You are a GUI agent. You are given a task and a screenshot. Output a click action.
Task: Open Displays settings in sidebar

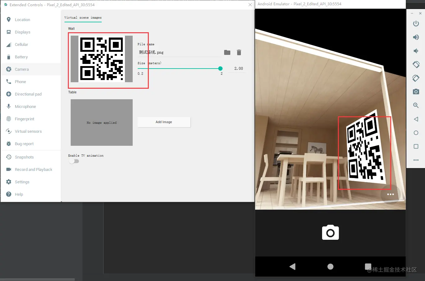pyautogui.click(x=31, y=32)
